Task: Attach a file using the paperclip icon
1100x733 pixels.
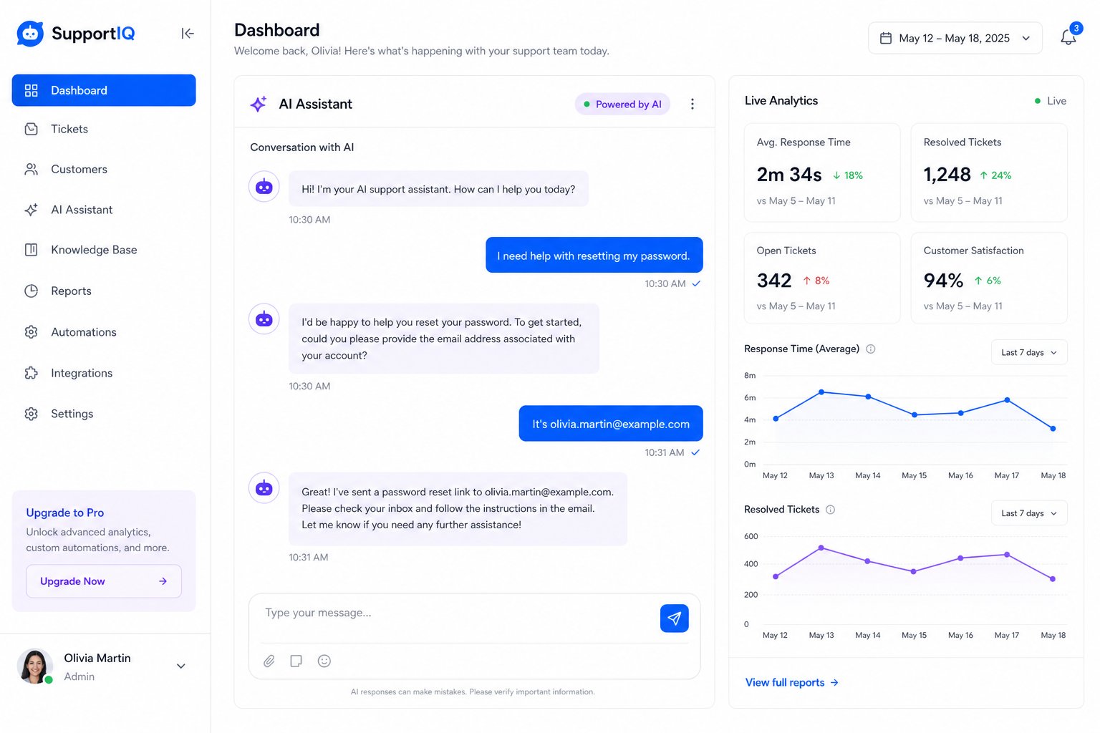Action: coord(269,661)
